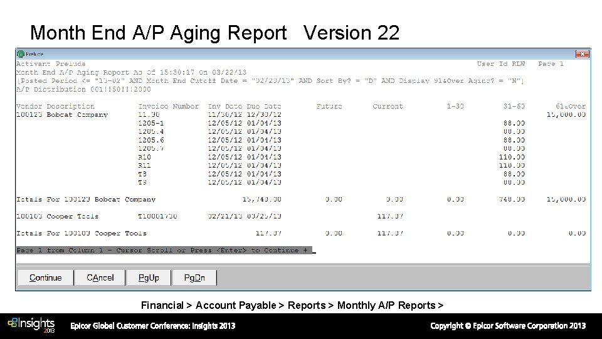Click the Due Date column header
The image size is (602, 339).
click(264, 106)
